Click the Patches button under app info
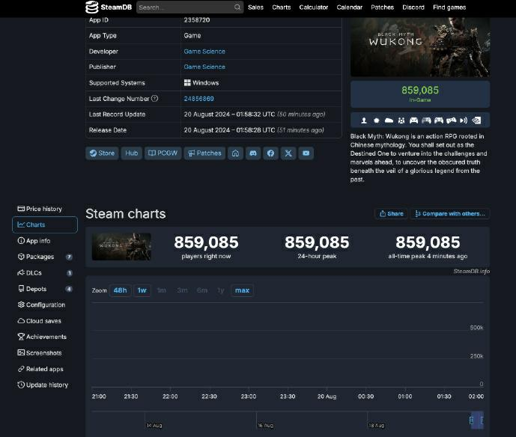 (x=204, y=153)
